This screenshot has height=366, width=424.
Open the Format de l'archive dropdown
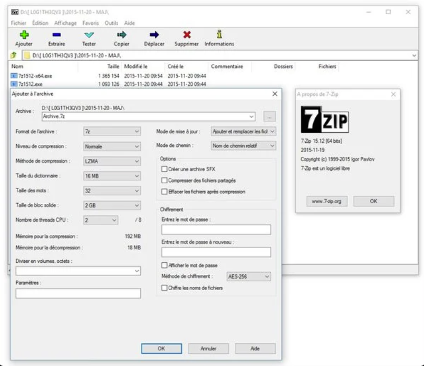click(112, 132)
